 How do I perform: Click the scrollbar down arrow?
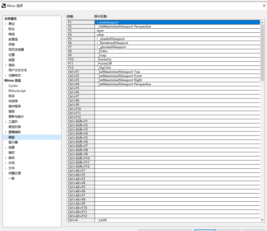coord(262,220)
